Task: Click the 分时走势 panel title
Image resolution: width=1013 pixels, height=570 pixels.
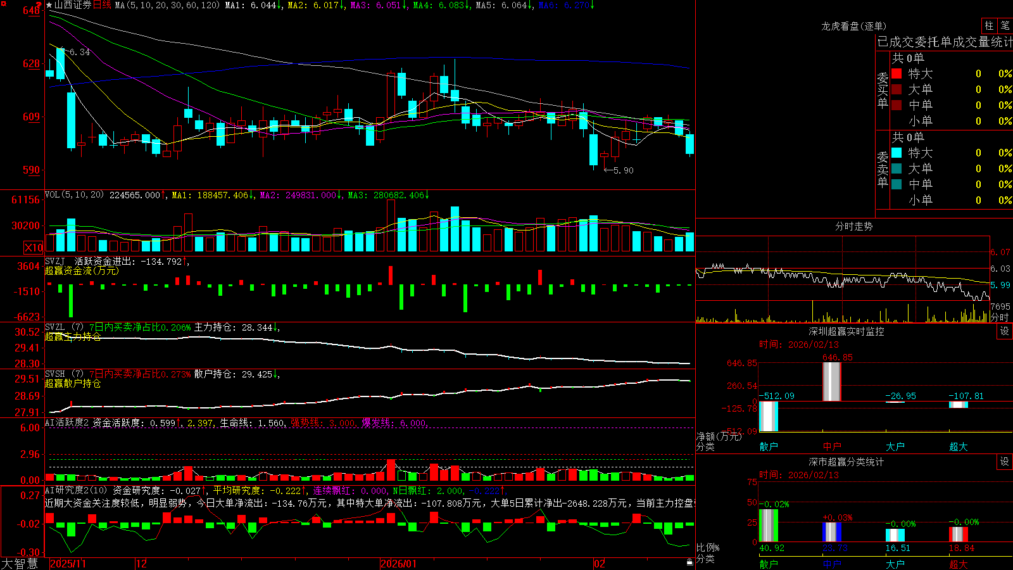Action: pyautogui.click(x=853, y=226)
